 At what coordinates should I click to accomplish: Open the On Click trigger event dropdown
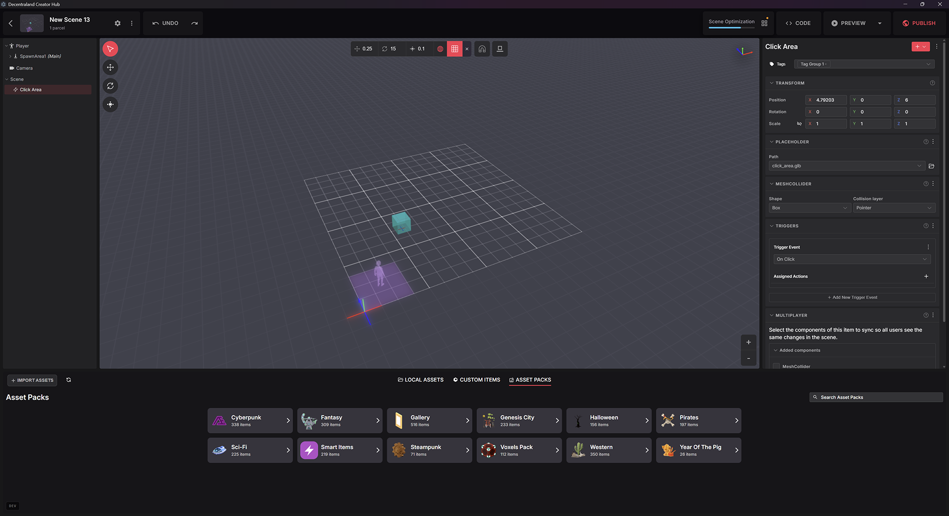[852, 259]
